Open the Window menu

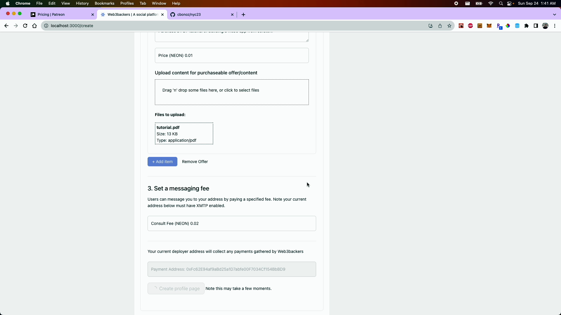coord(159,3)
